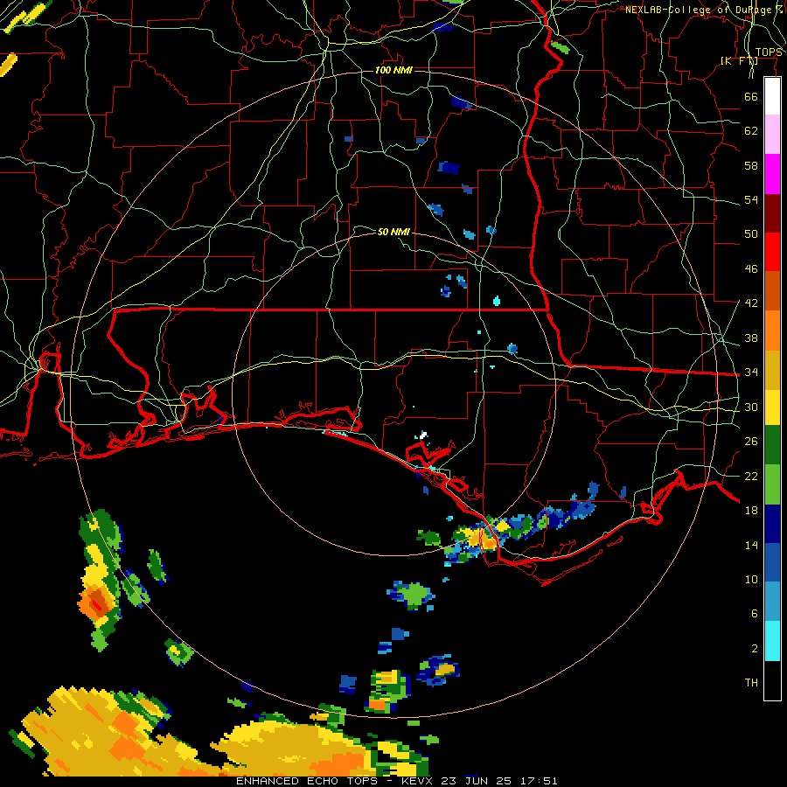Click the 17:51 time stamp
The height and width of the screenshot is (787, 787).
tap(538, 781)
